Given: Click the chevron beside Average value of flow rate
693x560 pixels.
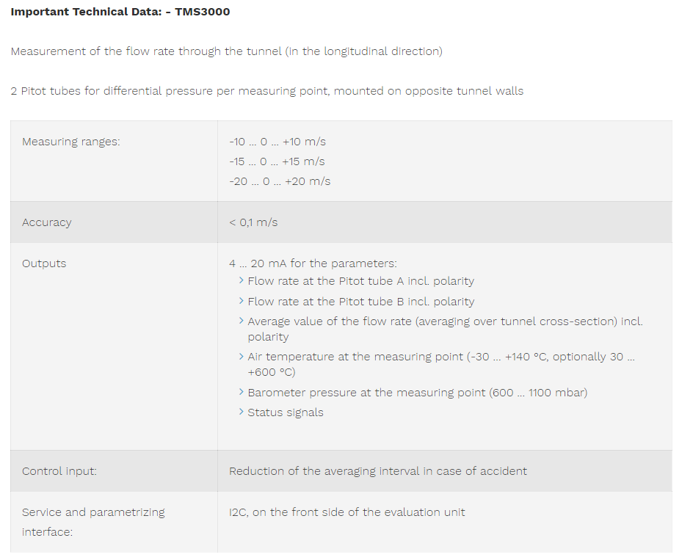Looking at the screenshot, I should [x=242, y=321].
